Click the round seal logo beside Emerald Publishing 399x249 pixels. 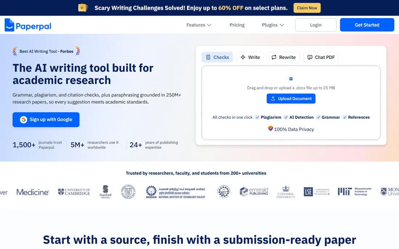coord(224,192)
